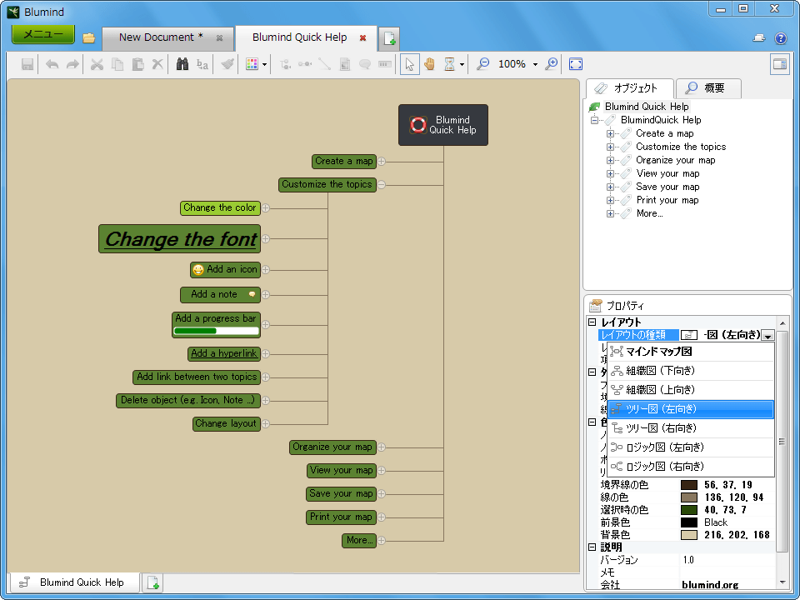Open the green メニュー button
800x600 pixels.
[x=42, y=34]
